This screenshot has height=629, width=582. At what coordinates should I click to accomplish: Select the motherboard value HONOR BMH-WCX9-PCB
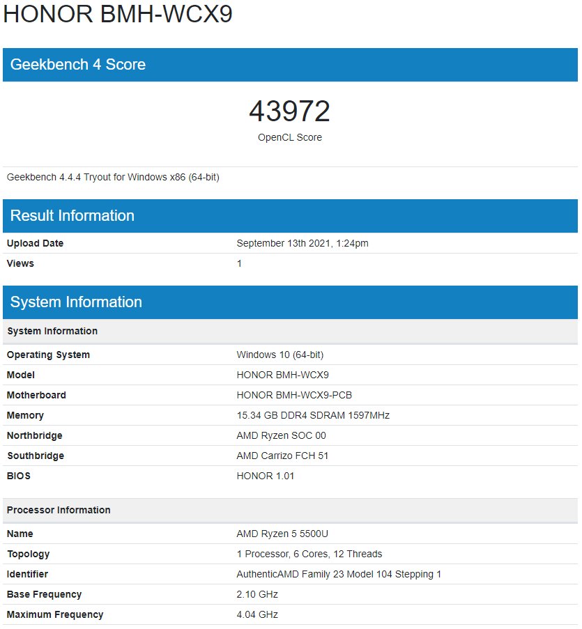[294, 395]
